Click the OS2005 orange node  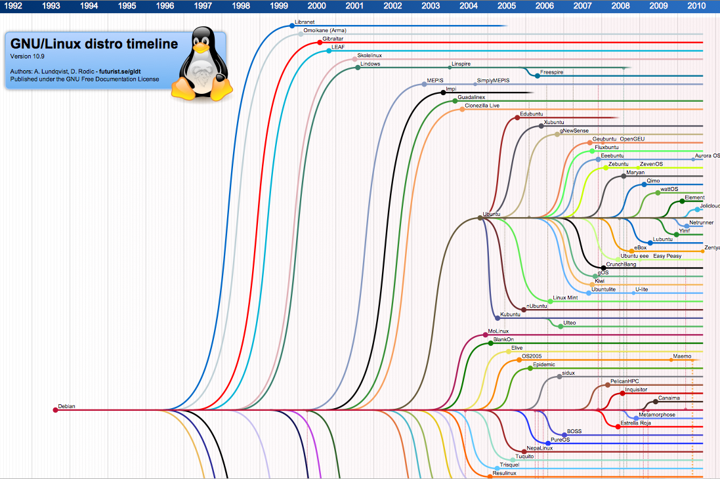coord(519,360)
